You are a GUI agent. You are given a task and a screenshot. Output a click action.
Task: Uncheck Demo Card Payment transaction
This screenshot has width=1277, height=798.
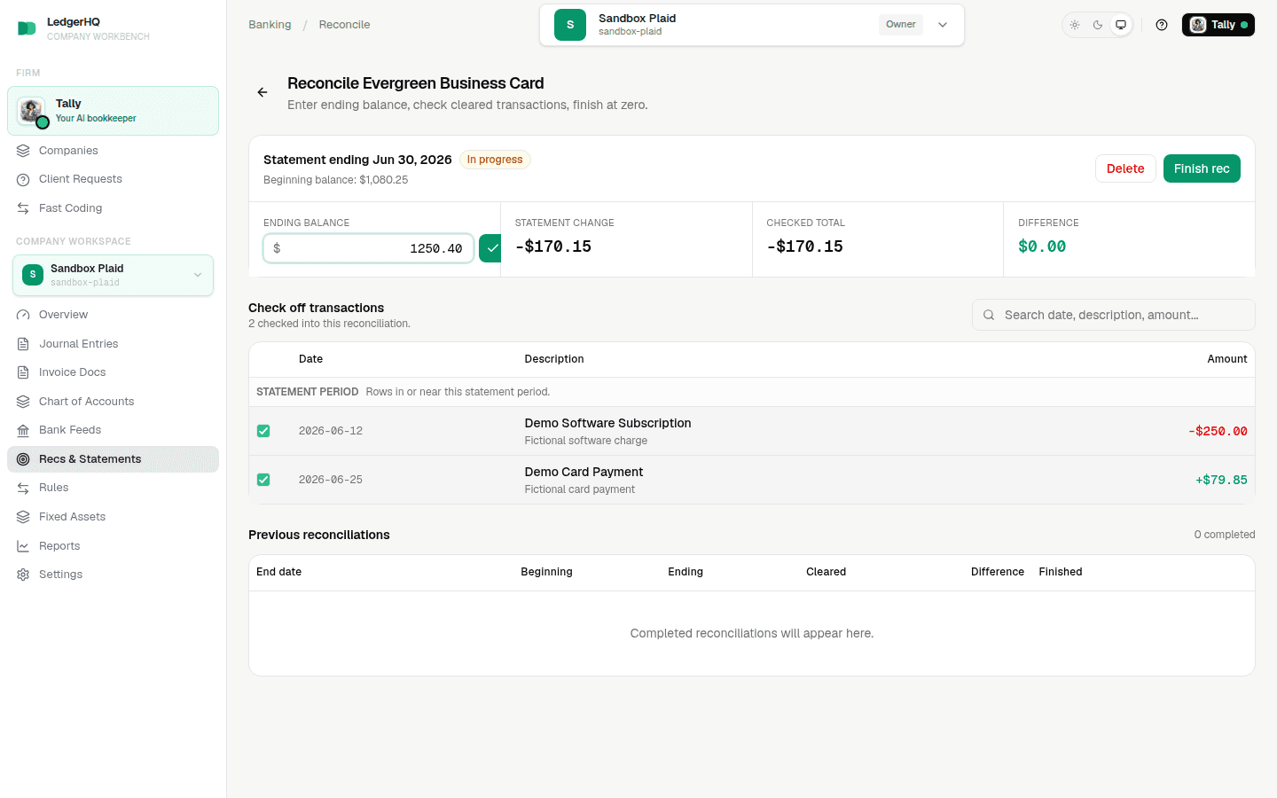(263, 480)
